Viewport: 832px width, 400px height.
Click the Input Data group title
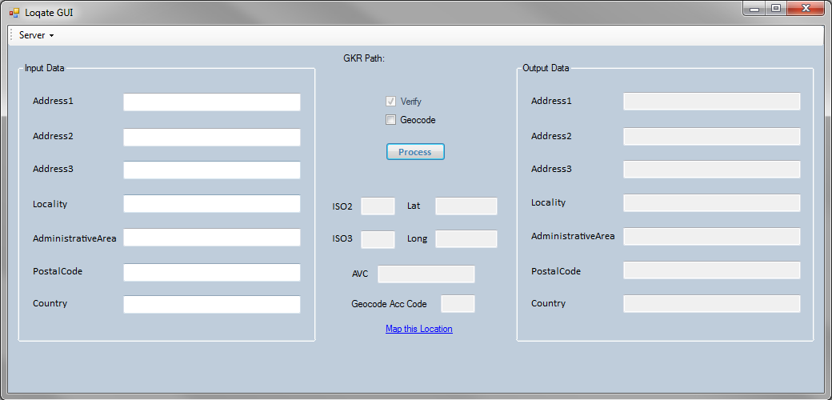[45, 69]
